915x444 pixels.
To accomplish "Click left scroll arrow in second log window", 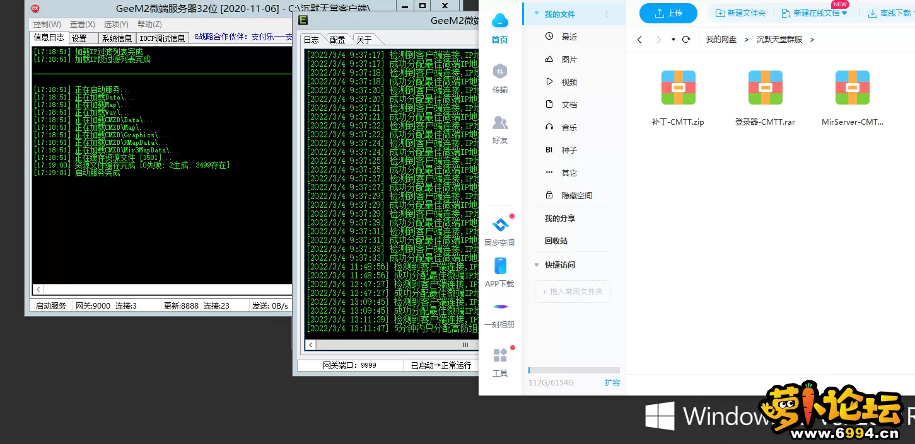I will 309,345.
